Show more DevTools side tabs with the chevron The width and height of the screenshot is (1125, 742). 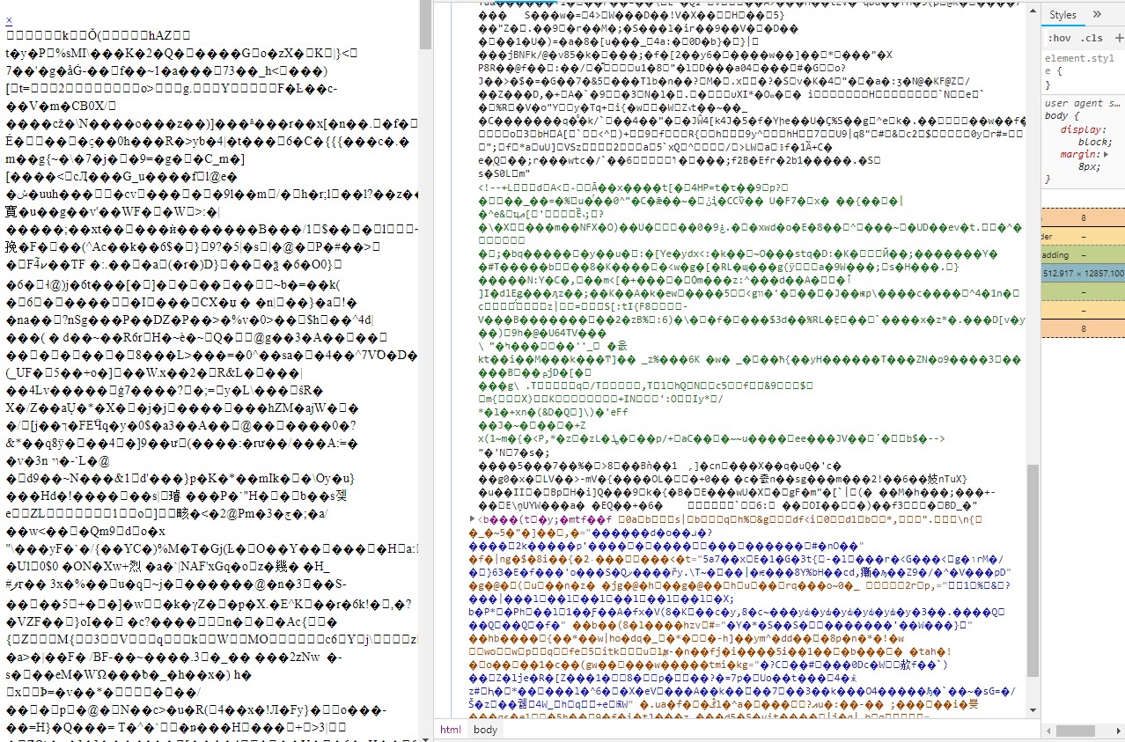1097,14
